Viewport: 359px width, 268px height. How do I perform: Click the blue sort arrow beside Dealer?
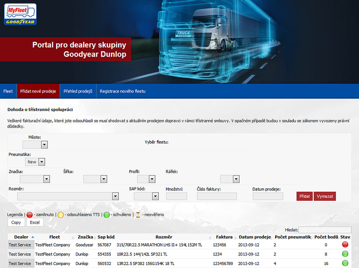(33, 237)
